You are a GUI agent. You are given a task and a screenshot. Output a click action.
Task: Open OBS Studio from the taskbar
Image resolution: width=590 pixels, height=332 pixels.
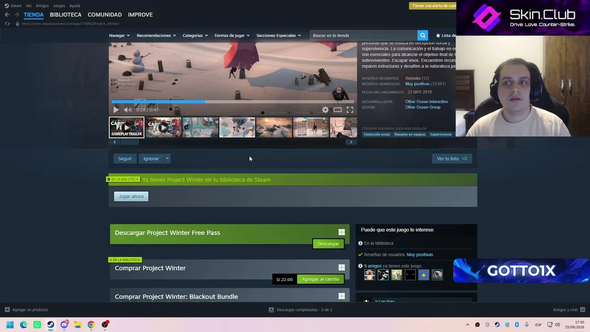[105, 325]
